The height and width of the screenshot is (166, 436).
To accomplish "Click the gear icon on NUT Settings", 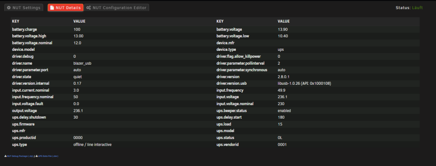I will 9,8.
